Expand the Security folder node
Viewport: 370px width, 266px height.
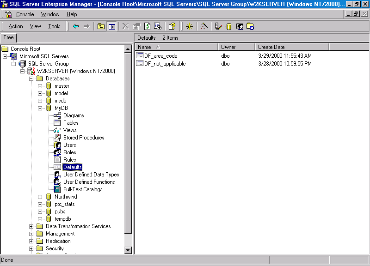31,248
